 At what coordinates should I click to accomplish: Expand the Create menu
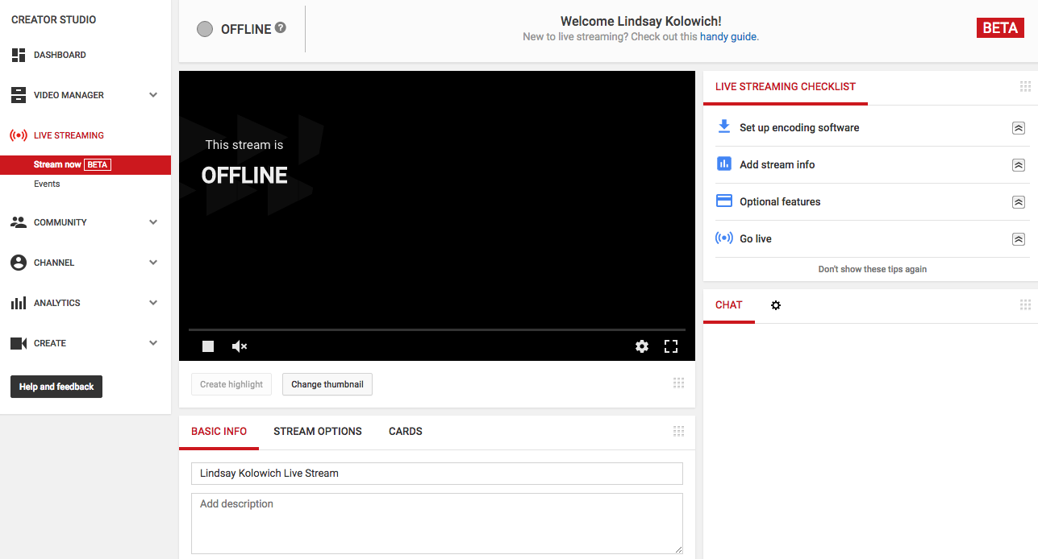click(x=153, y=343)
